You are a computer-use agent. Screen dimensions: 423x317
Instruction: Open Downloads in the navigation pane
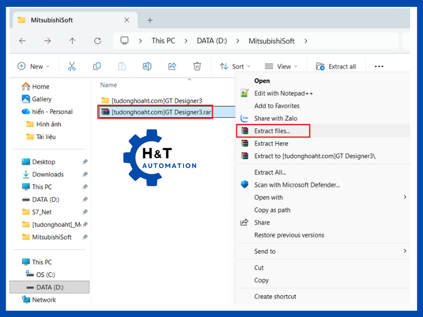tap(48, 174)
